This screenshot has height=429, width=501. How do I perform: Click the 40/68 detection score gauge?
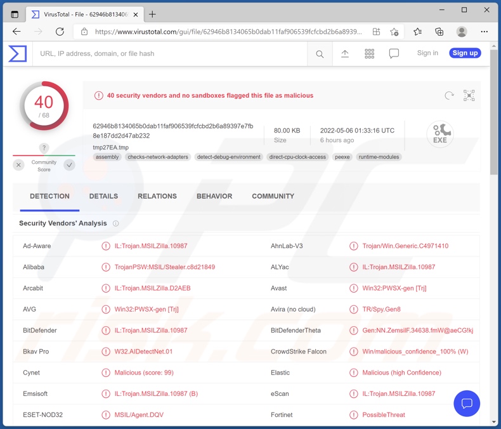coord(44,106)
